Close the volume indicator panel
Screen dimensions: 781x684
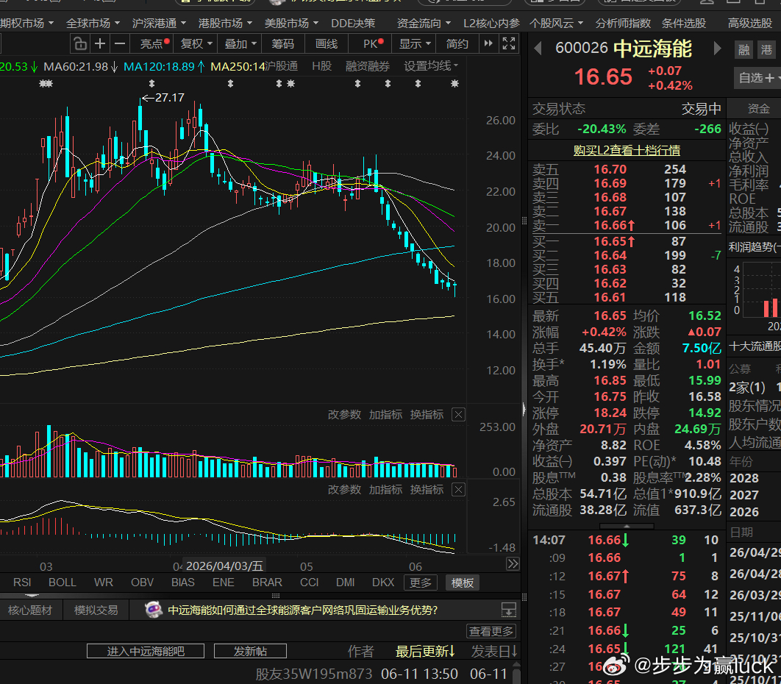(x=459, y=415)
